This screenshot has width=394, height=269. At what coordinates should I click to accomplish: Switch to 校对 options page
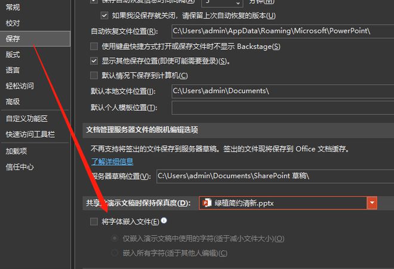click(x=13, y=23)
